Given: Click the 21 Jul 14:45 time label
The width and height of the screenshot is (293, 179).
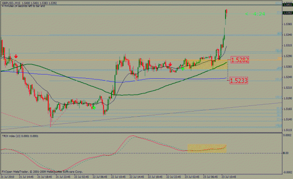Looking at the screenshot, I should (x=26, y=177).
